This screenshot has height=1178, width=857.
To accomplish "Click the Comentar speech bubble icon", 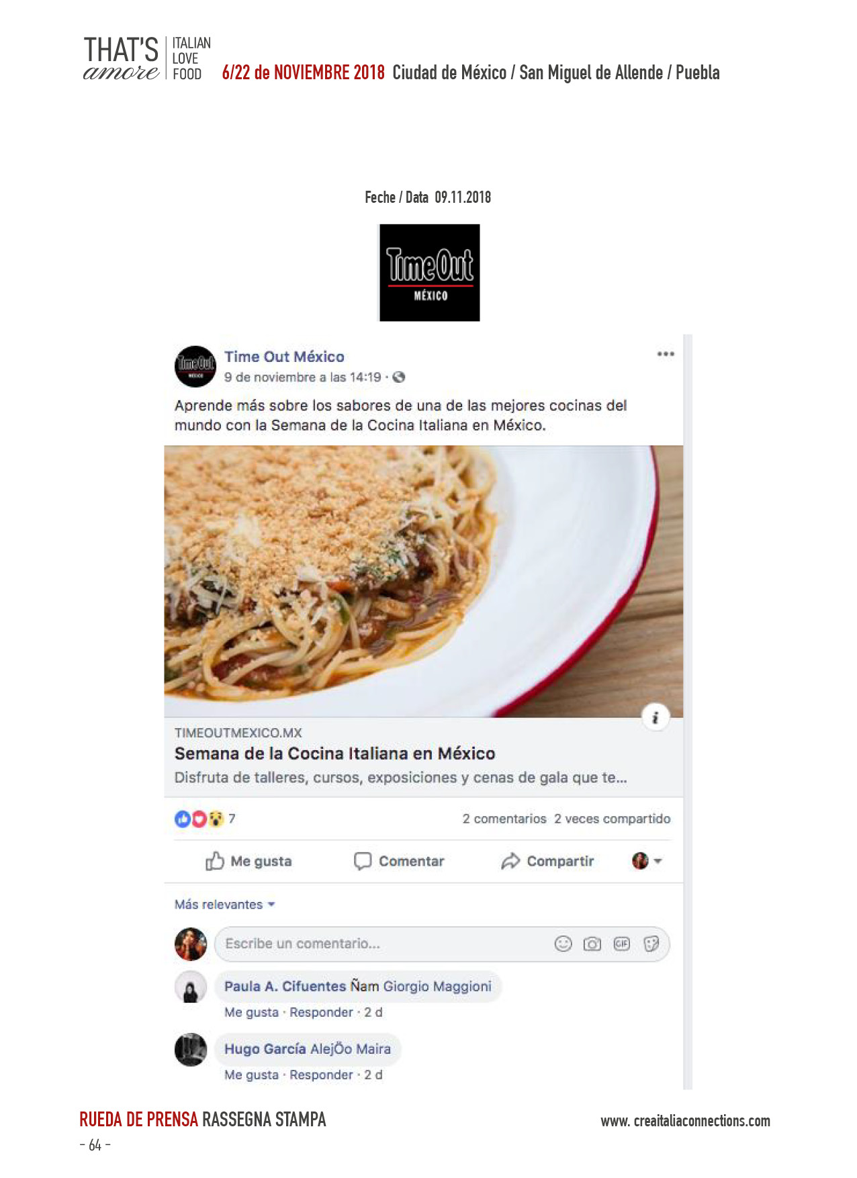I will point(362,860).
